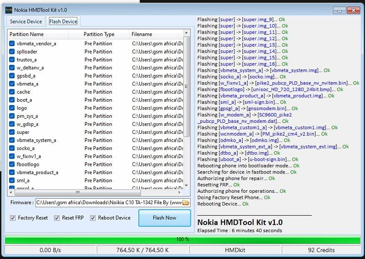The height and width of the screenshot is (259, 365).
Task: Click the horizontal scroll right arrow
Action: 179,193
